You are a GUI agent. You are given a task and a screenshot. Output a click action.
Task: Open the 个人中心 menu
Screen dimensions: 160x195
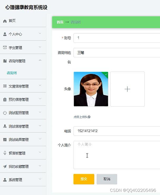point(15,34)
